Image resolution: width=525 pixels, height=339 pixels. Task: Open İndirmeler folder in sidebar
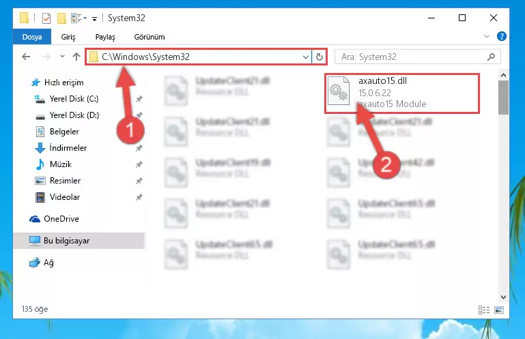coord(68,148)
